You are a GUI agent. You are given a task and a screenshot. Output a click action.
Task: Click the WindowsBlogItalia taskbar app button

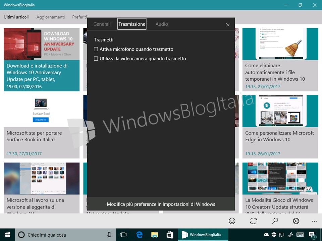[203, 235]
